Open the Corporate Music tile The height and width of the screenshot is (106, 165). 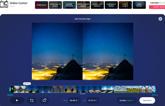pos(55,5)
